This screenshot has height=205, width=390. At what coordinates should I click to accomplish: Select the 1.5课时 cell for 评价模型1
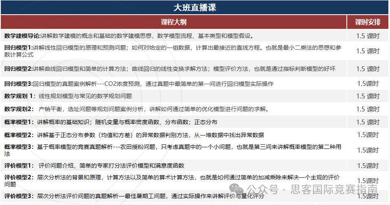368,166
